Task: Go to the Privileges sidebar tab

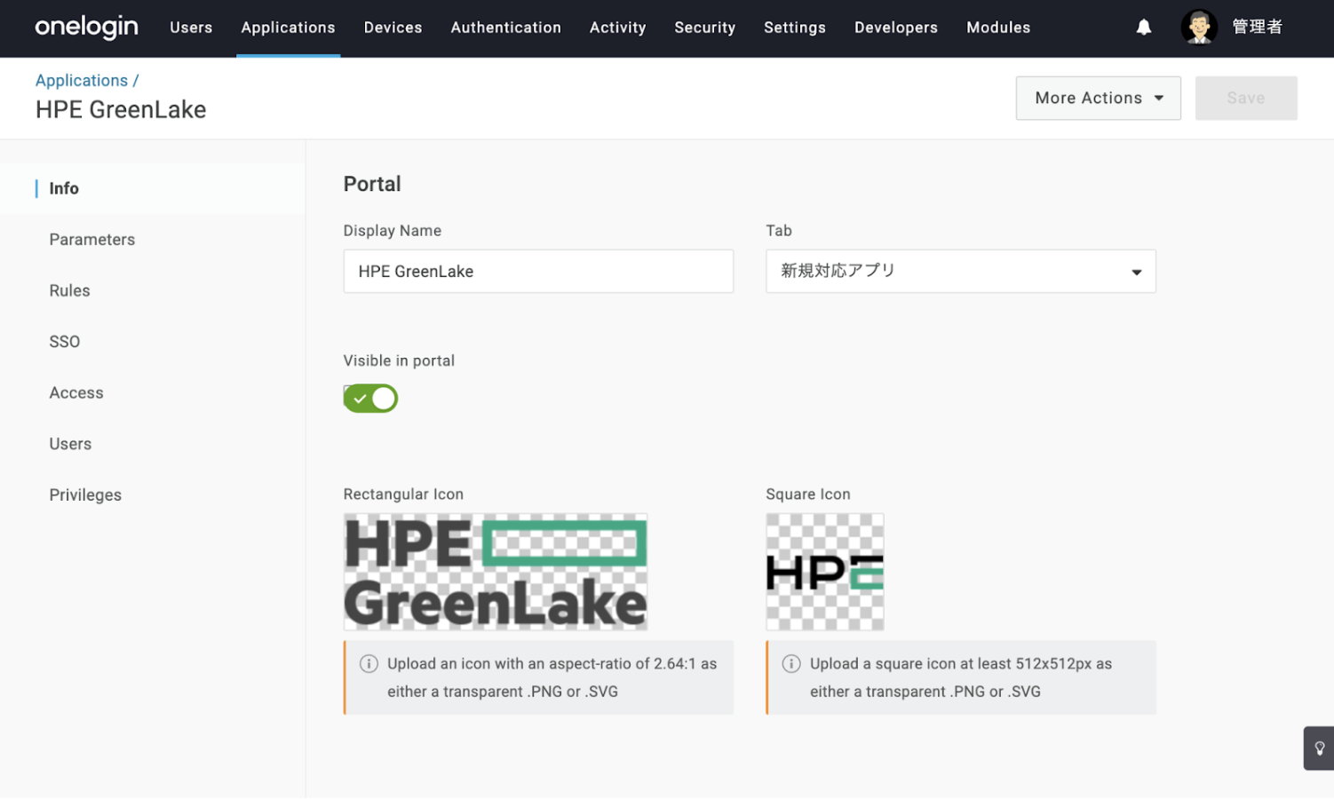Action: pos(85,495)
